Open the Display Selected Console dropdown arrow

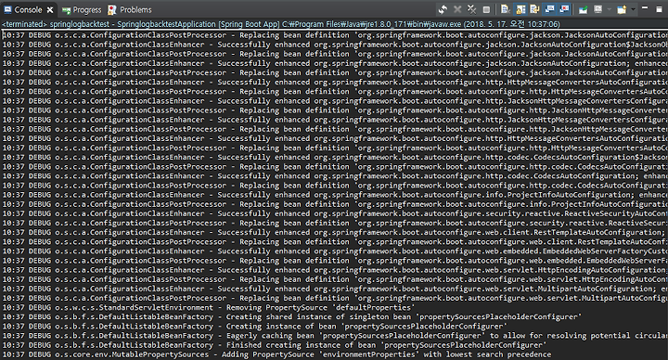tap(610, 9)
